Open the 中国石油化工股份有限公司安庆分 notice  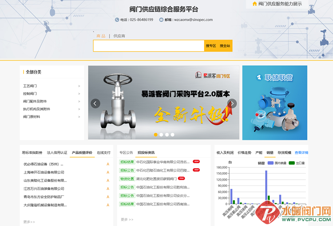[163, 196]
